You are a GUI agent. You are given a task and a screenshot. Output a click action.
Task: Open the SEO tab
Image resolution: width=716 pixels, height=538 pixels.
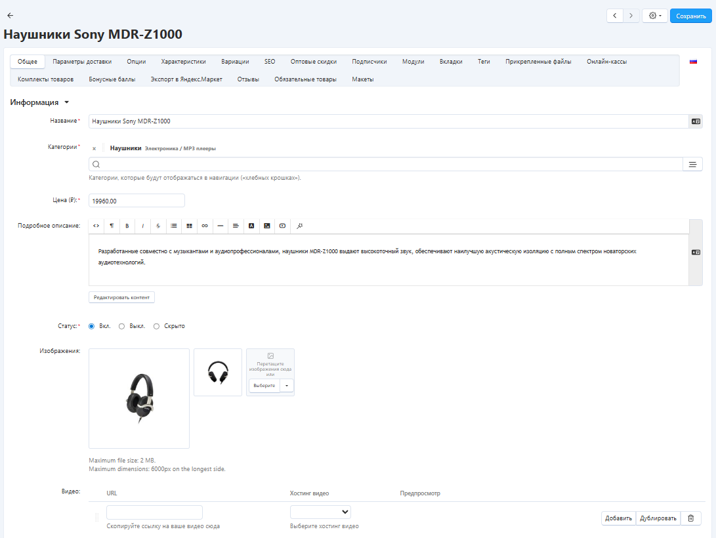click(270, 62)
